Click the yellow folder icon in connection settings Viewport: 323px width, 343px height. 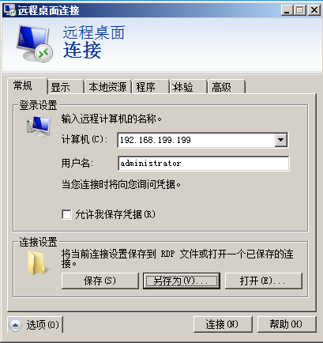click(x=36, y=263)
